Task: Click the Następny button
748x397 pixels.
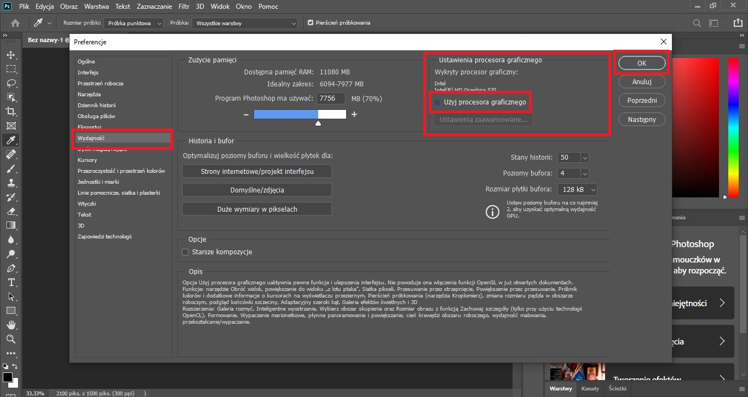Action: [642, 120]
